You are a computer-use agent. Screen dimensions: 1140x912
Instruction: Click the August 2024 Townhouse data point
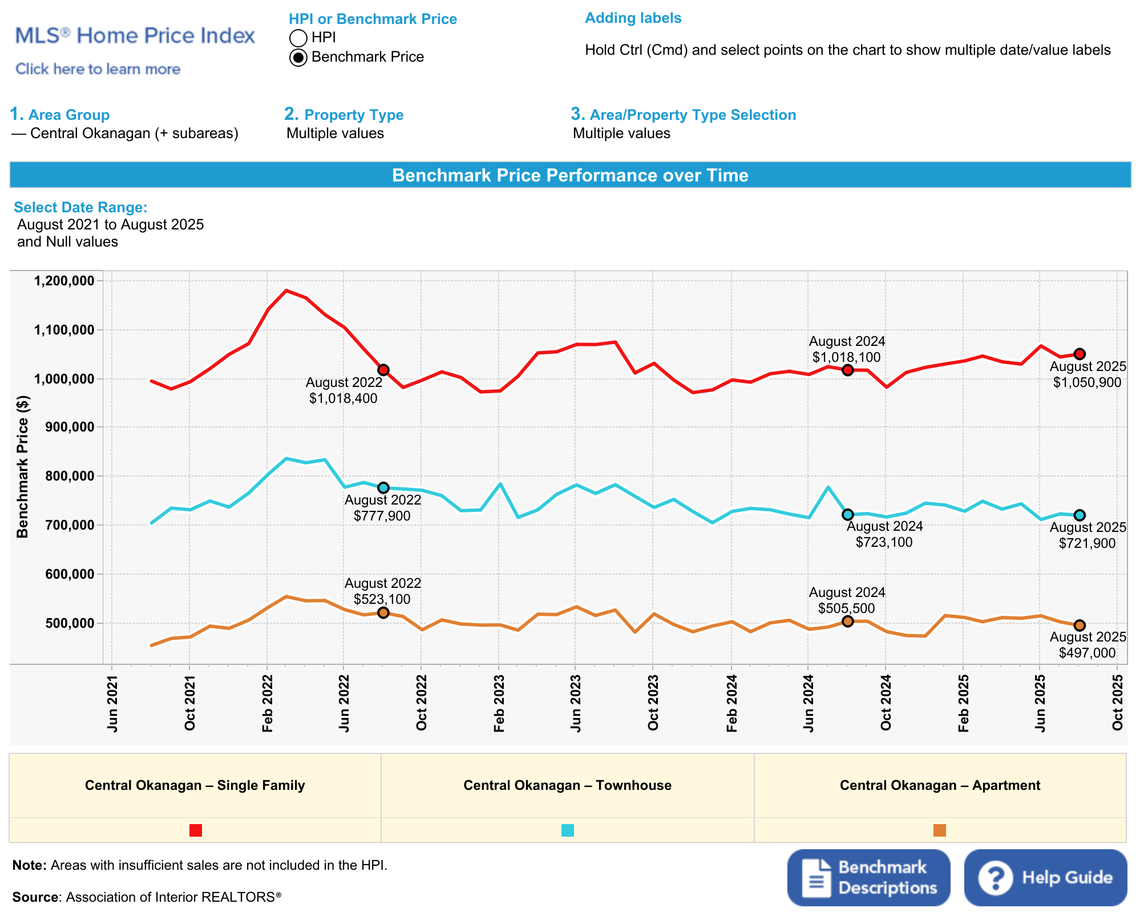click(x=848, y=515)
